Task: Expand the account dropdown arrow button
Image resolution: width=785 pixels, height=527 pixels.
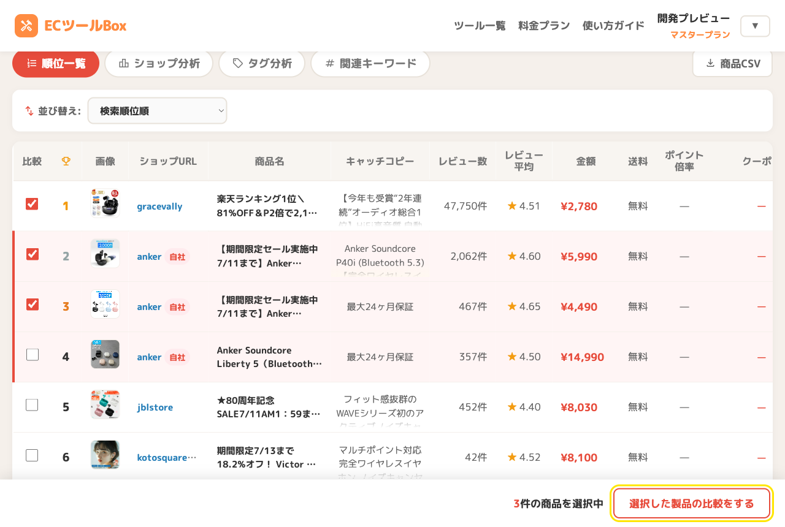Action: (755, 26)
